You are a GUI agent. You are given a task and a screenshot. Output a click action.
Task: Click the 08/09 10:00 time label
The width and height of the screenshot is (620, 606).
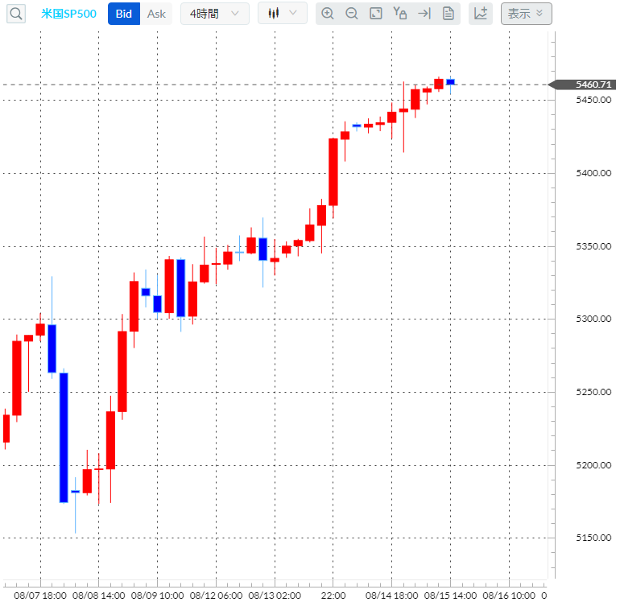point(157,596)
